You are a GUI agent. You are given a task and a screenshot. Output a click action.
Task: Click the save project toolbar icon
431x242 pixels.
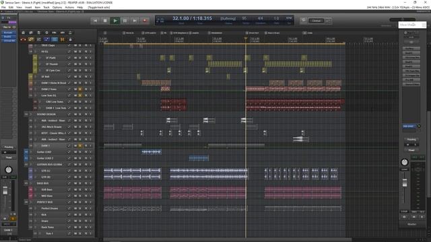[x=39, y=33]
